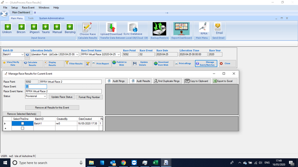298x167 pixels.
Task: Open Excel from the taskbar
Action: [x=155, y=163]
